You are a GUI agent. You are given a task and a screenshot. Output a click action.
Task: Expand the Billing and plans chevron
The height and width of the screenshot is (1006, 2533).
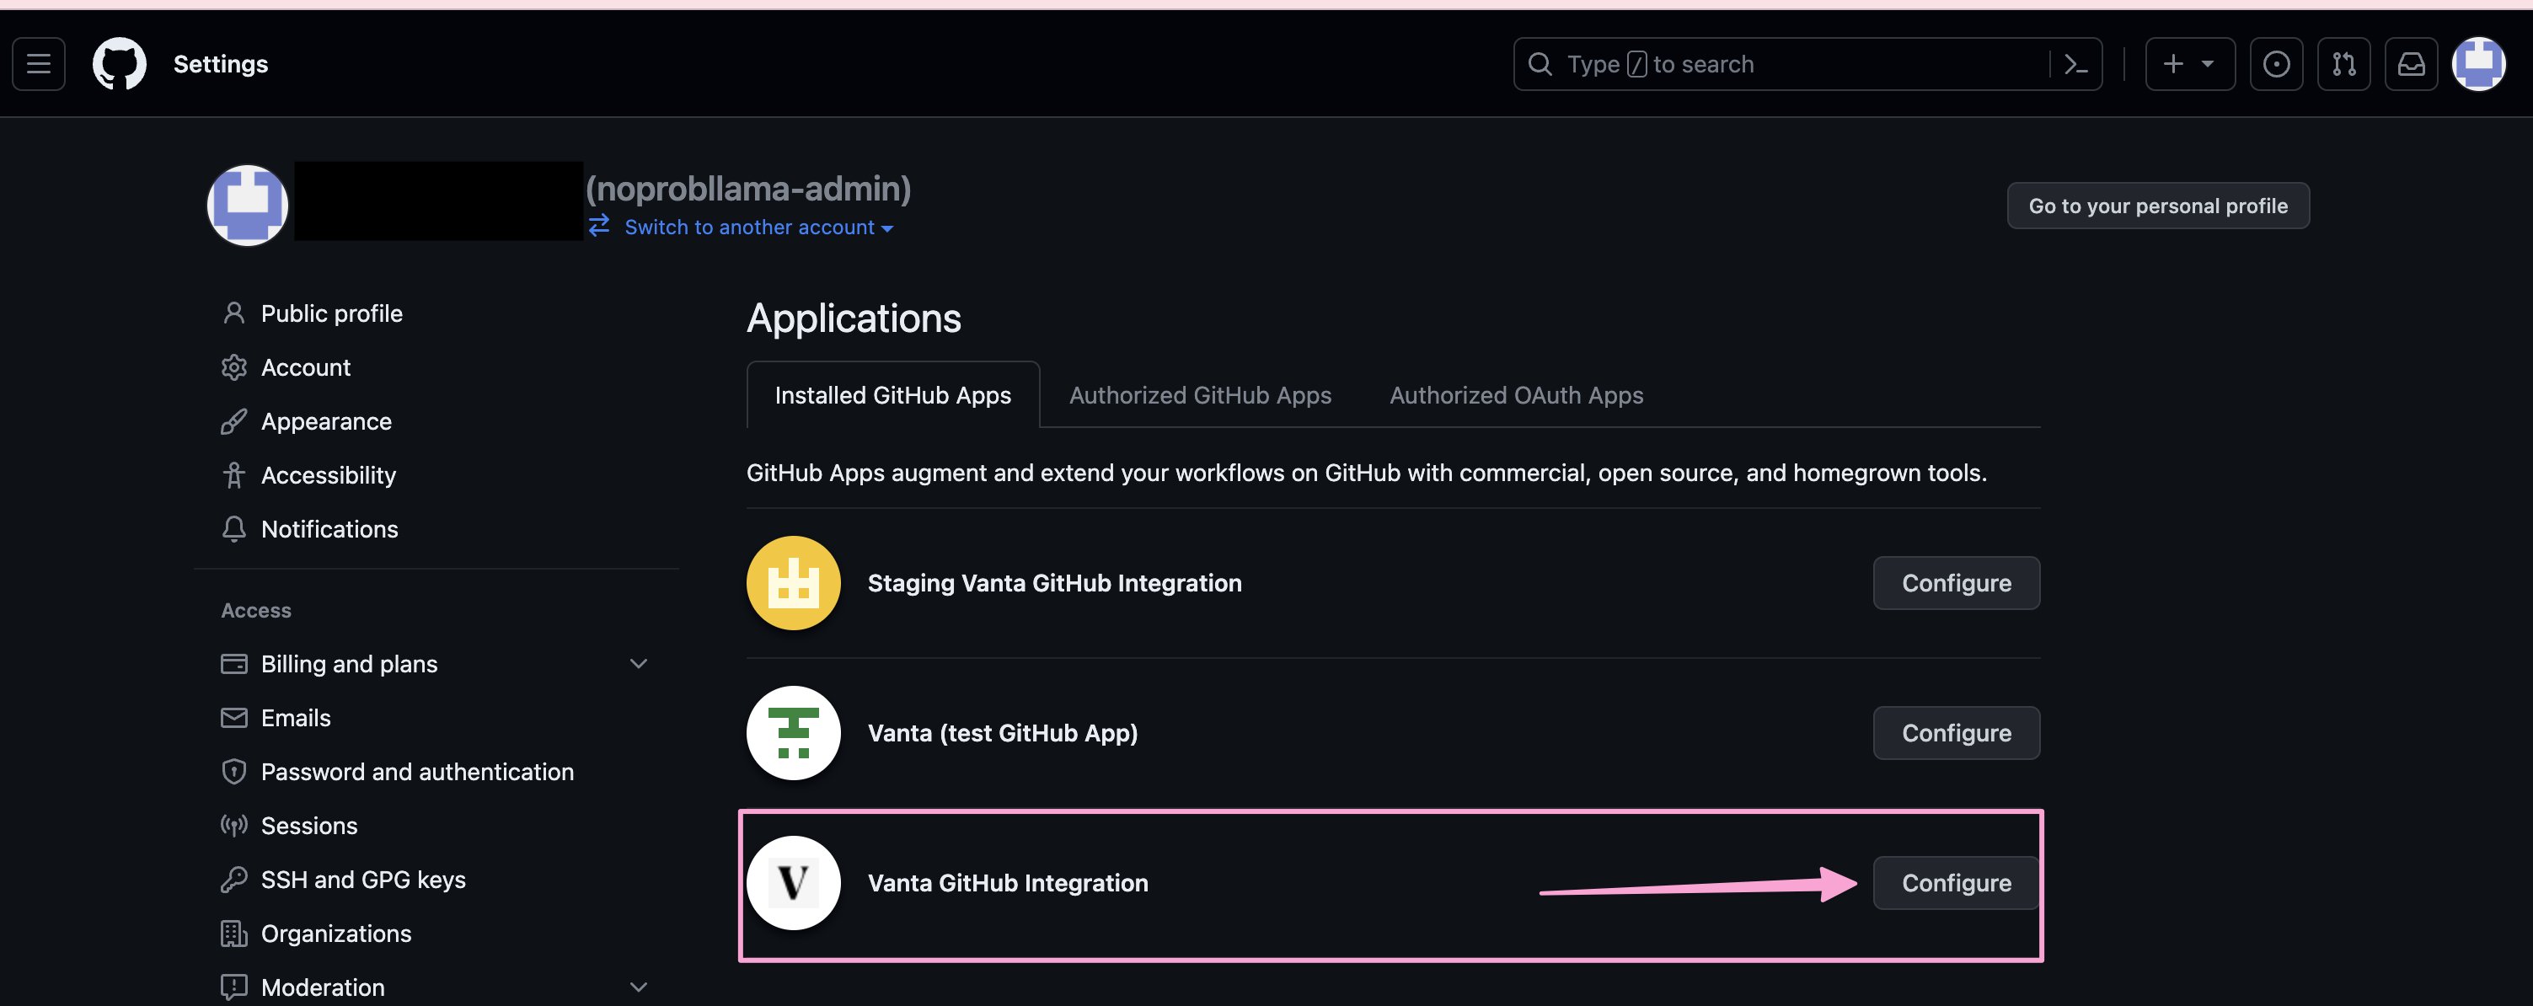[x=638, y=664]
